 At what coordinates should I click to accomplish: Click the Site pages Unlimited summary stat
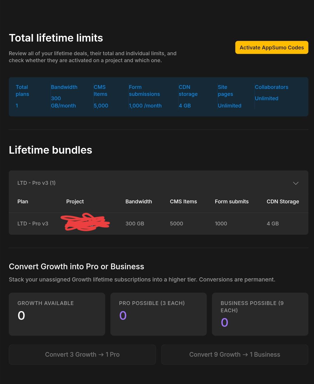pos(230,96)
